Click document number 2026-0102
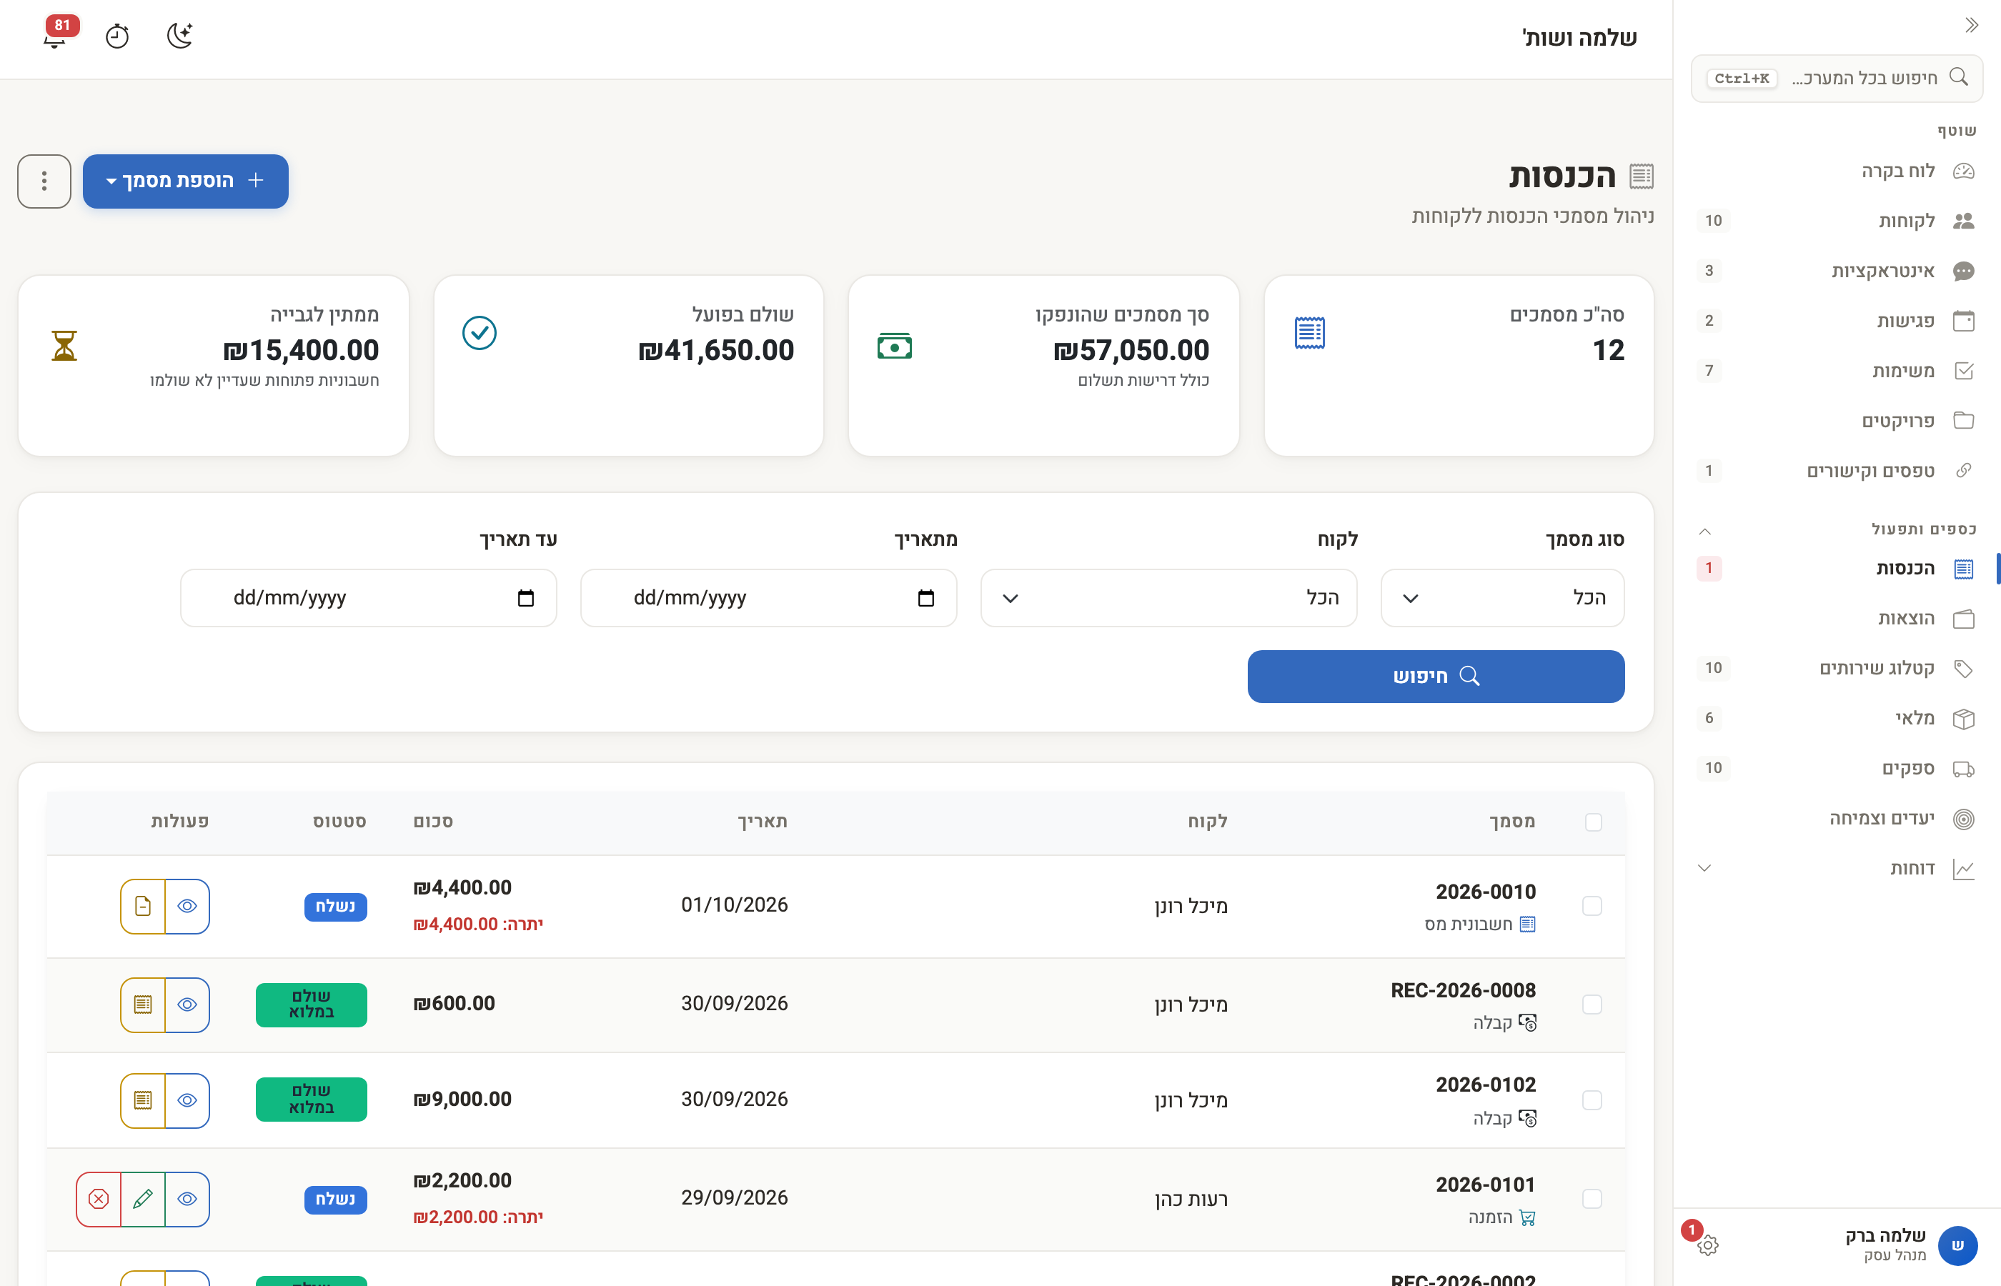 point(1486,1085)
